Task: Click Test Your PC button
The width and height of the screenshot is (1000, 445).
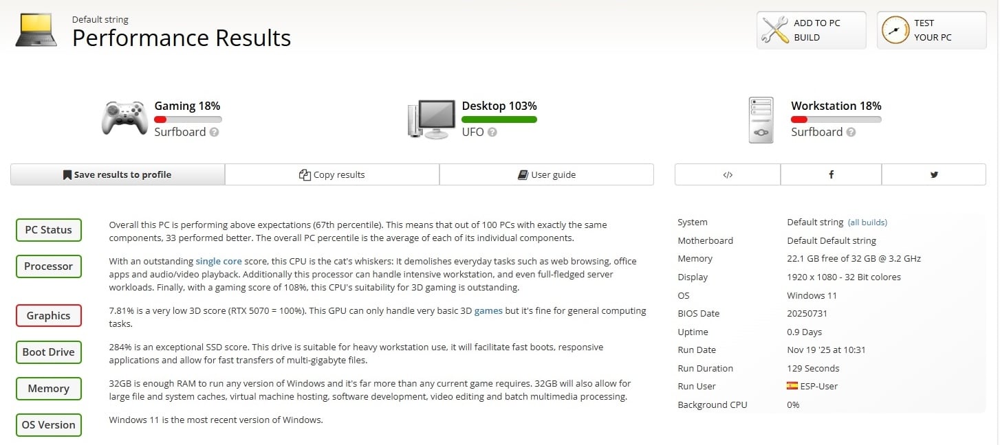Action: tap(931, 30)
